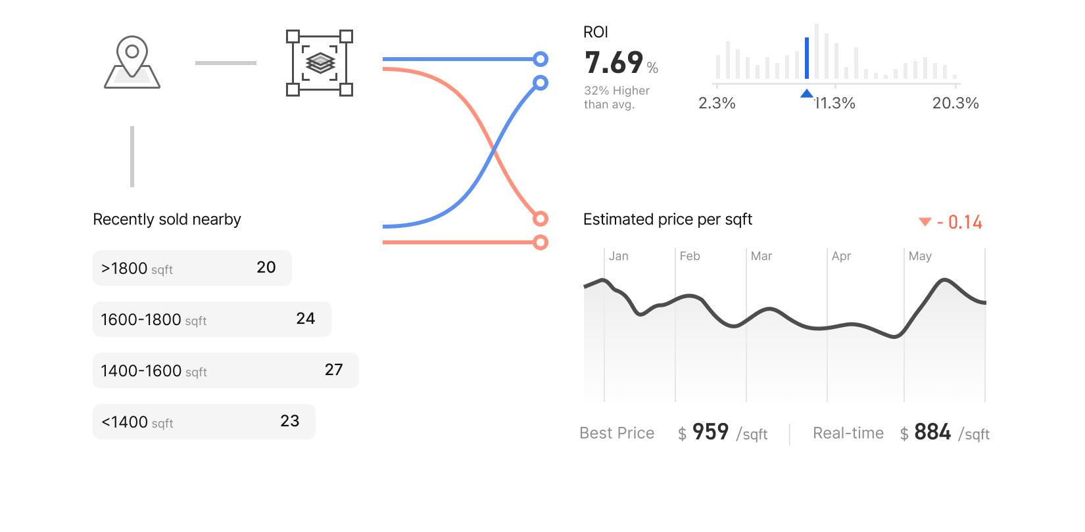Select the >1800 sqft bar
The width and height of the screenshot is (1085, 532).
[x=192, y=268]
